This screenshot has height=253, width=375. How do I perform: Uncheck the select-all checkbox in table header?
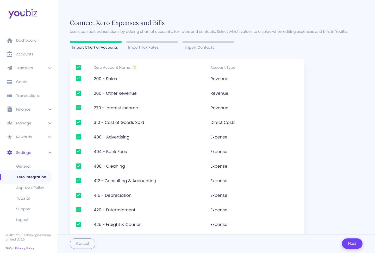pyautogui.click(x=79, y=67)
